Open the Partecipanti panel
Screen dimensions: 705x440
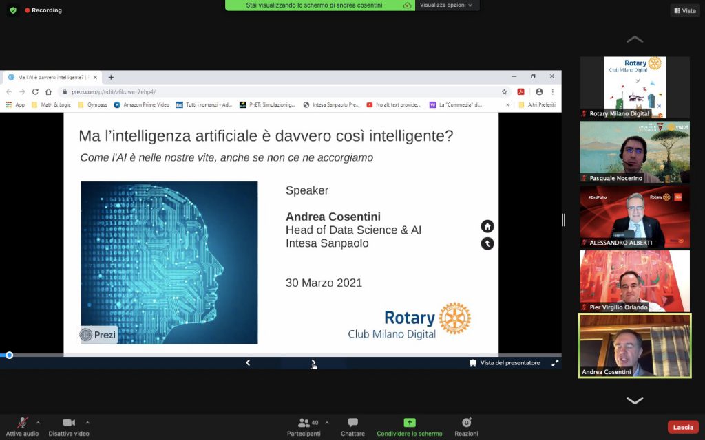pos(304,426)
